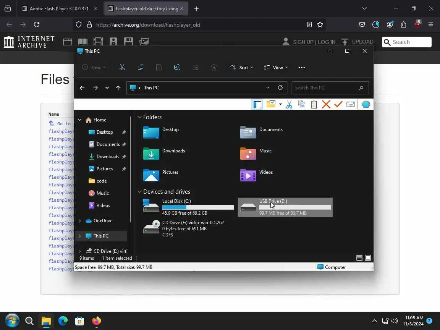Open folder options icon in Classic Explorer toolbar
This screenshot has height=330, width=440.
tap(271, 104)
